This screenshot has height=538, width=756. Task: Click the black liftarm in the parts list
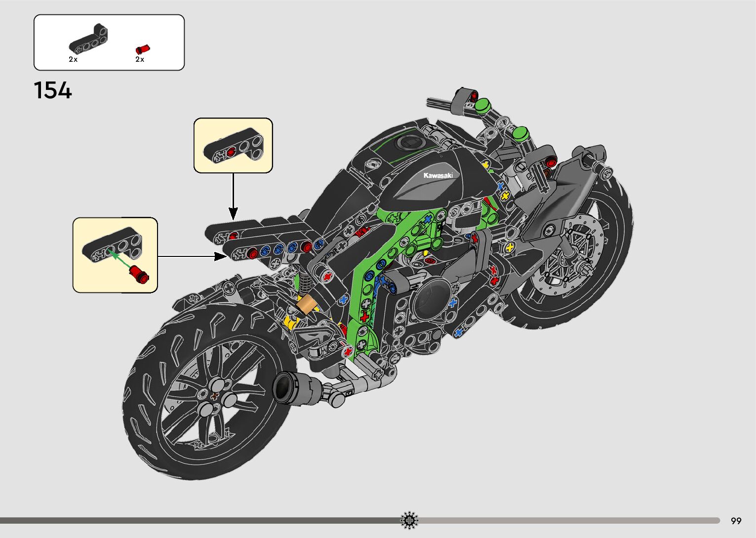89,40
